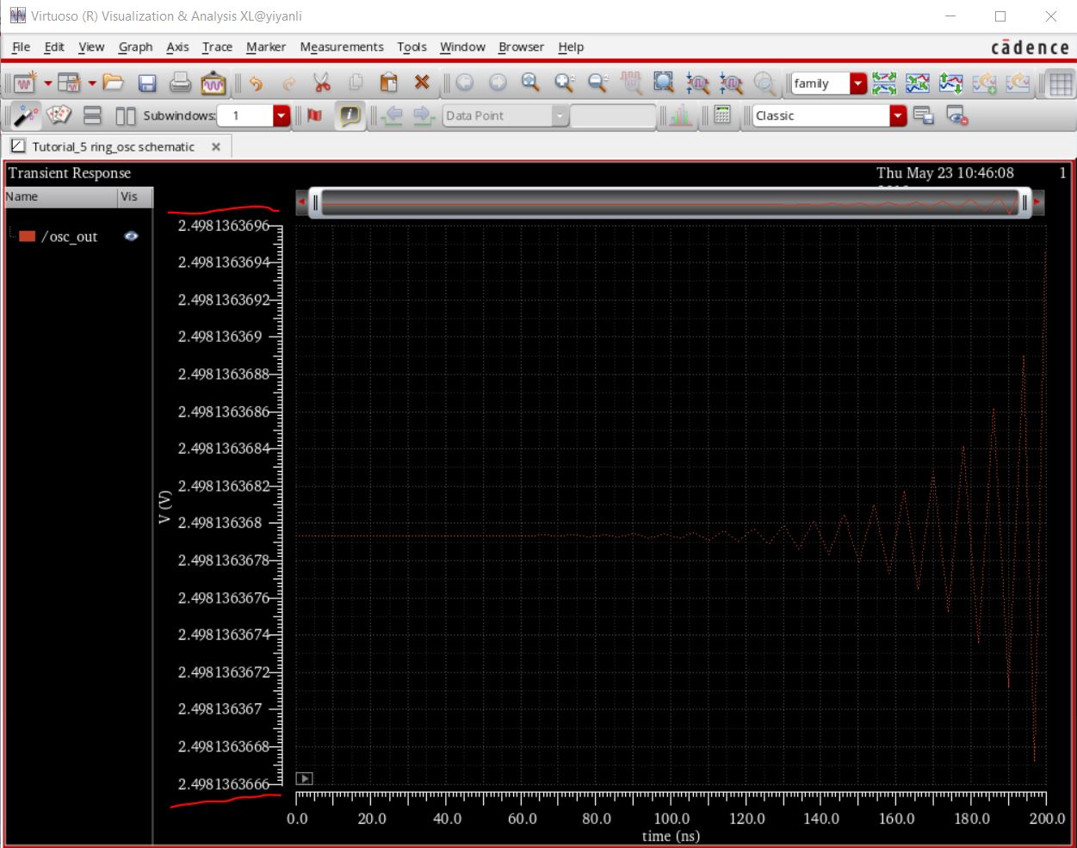1077x848 pixels.
Task: Click the red flag marker icon
Action: [315, 115]
